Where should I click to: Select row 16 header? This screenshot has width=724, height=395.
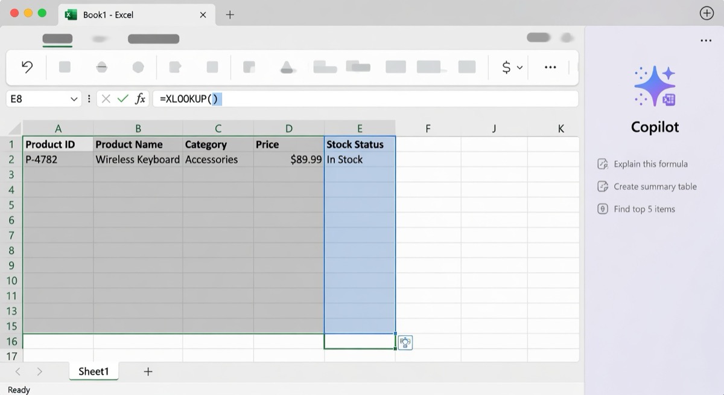11,341
